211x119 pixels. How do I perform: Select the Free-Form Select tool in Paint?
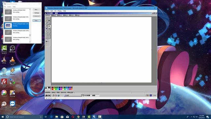pyautogui.click(x=46, y=18)
